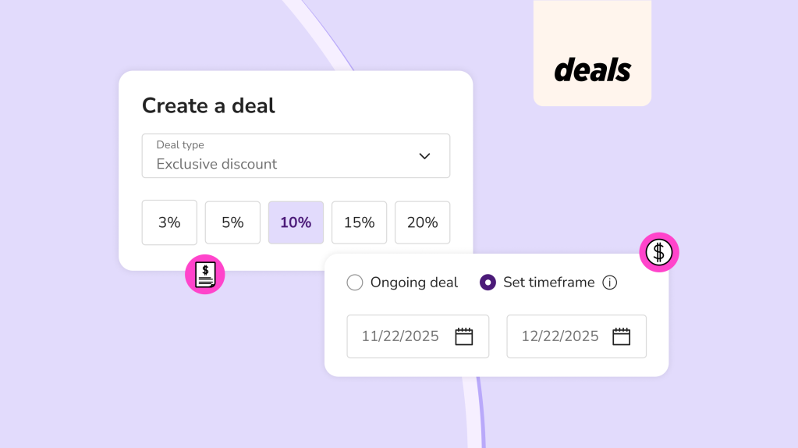Image resolution: width=798 pixels, height=448 pixels.
Task: Click the 12/22/2025 end date field
Action: point(560,336)
